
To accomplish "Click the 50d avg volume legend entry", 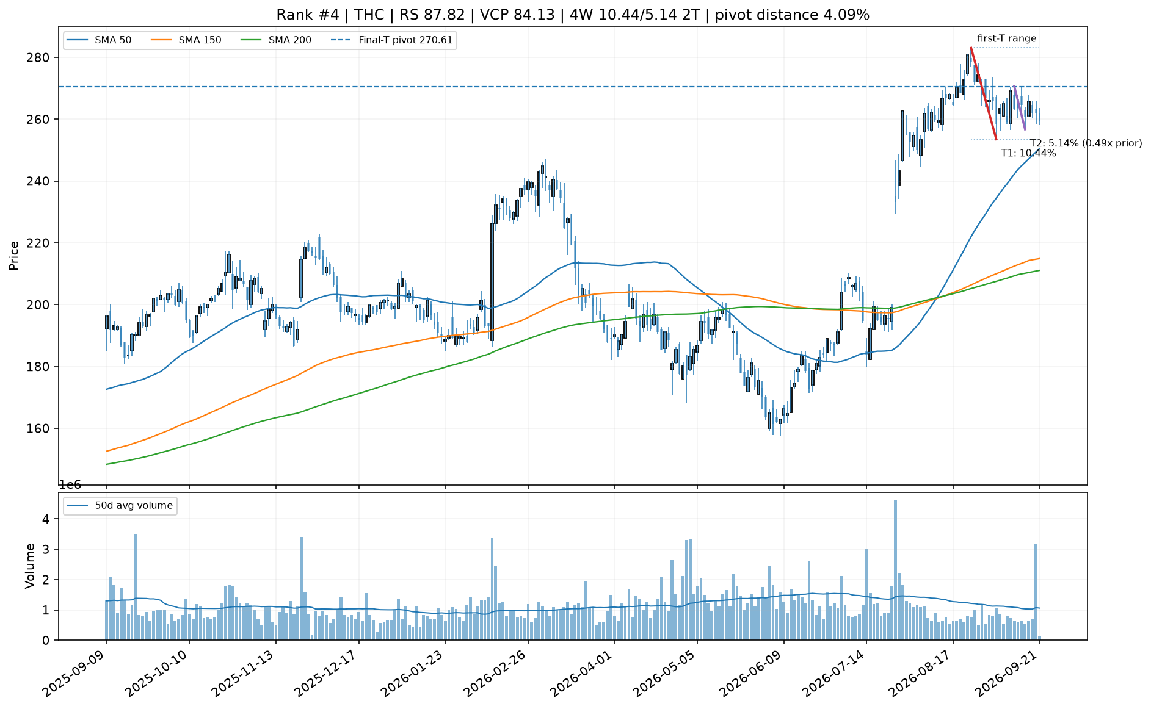I will tap(120, 506).
